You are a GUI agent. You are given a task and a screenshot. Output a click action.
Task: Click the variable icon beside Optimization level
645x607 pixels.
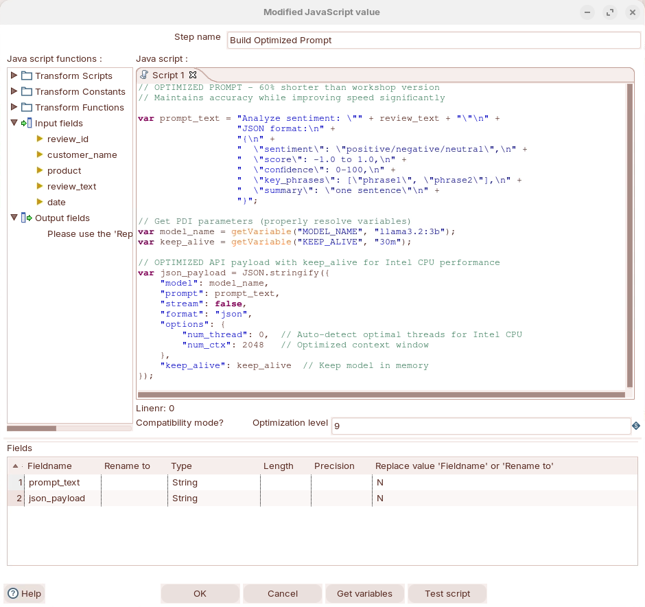tap(636, 426)
